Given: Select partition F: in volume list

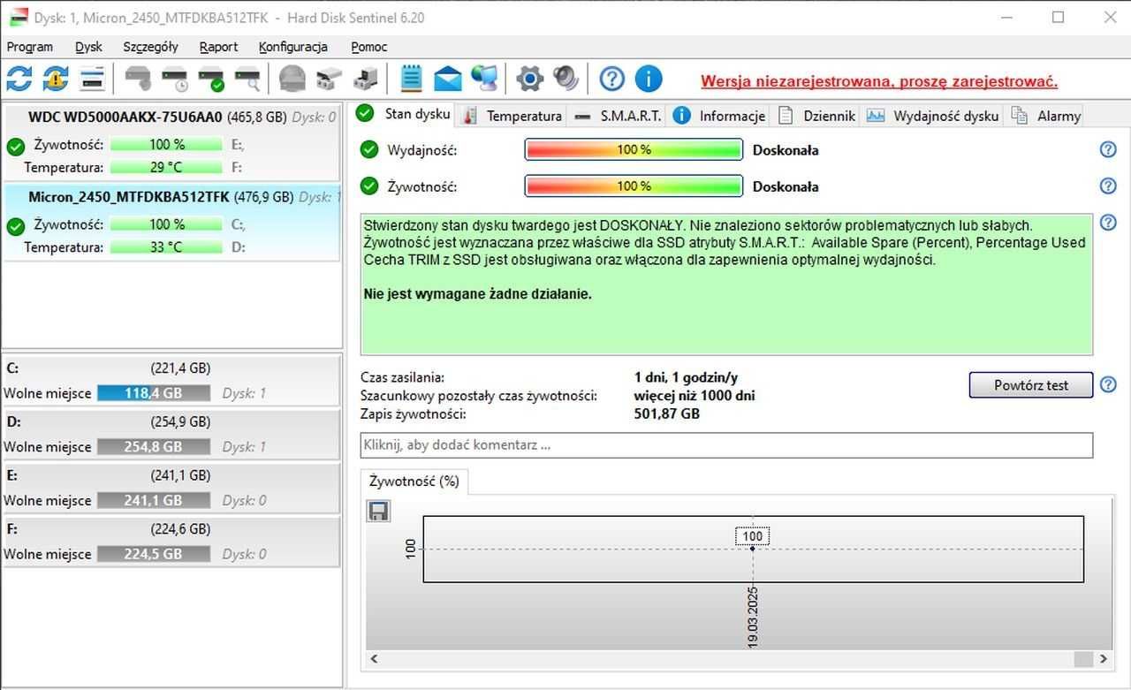Looking at the screenshot, I should point(171,542).
